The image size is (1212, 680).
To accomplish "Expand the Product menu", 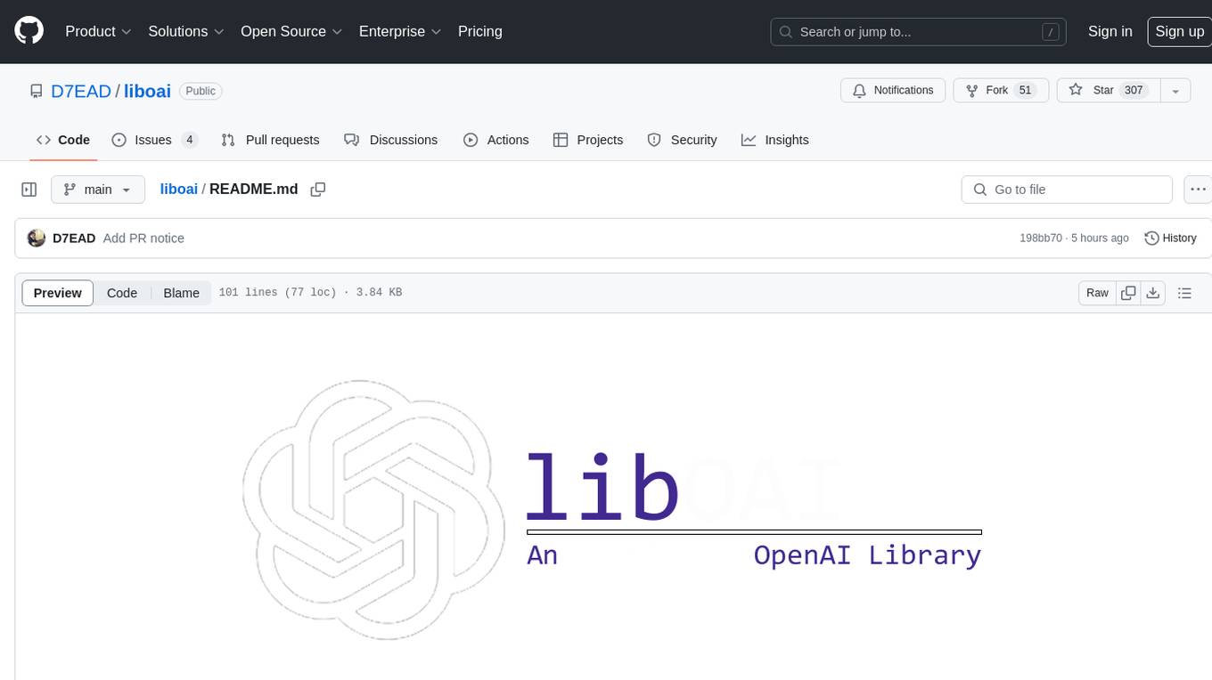I will (x=98, y=31).
